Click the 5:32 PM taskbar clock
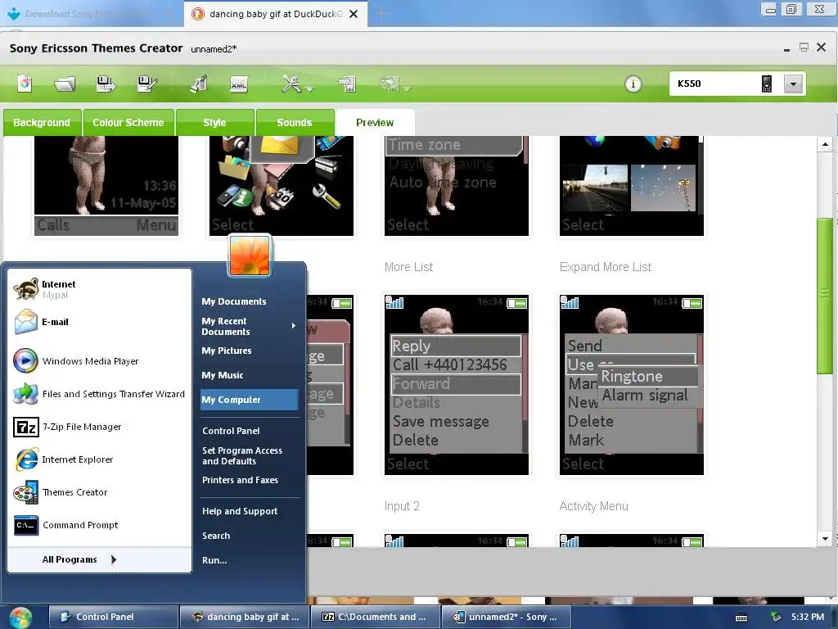 (808, 617)
